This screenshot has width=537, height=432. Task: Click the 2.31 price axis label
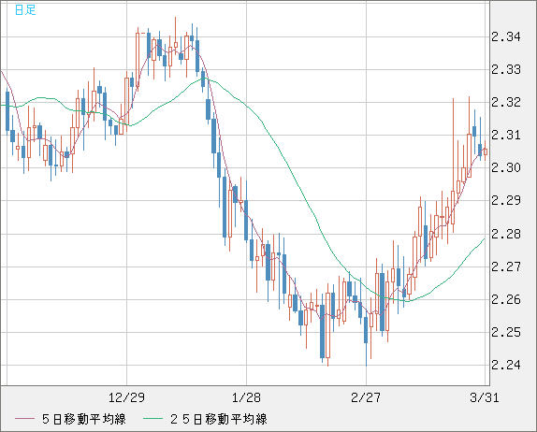[506, 135]
